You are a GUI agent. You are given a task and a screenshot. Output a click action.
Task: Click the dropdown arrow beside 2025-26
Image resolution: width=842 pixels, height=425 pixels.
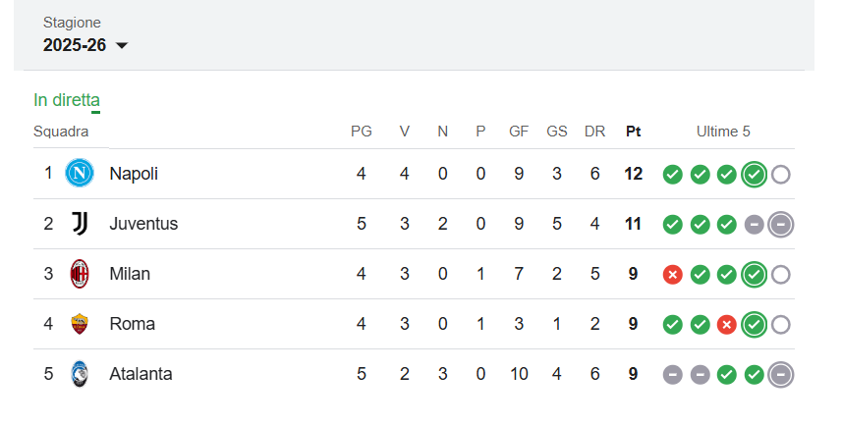[122, 45]
